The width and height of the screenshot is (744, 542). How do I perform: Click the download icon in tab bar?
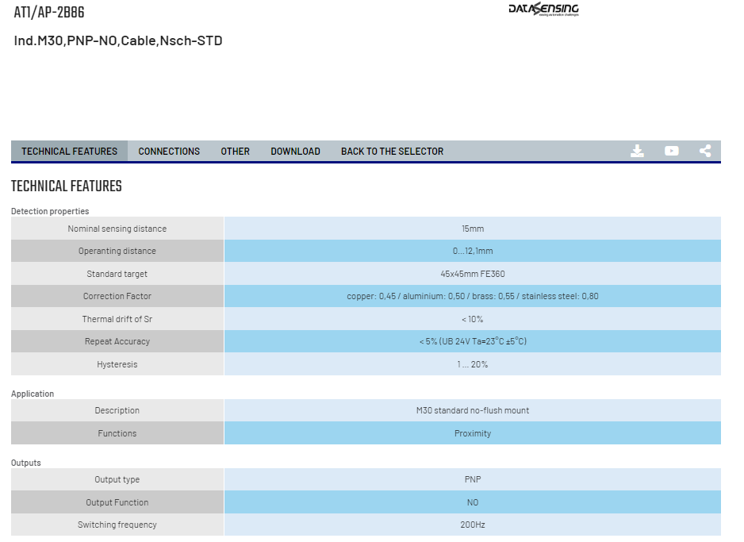coord(637,151)
